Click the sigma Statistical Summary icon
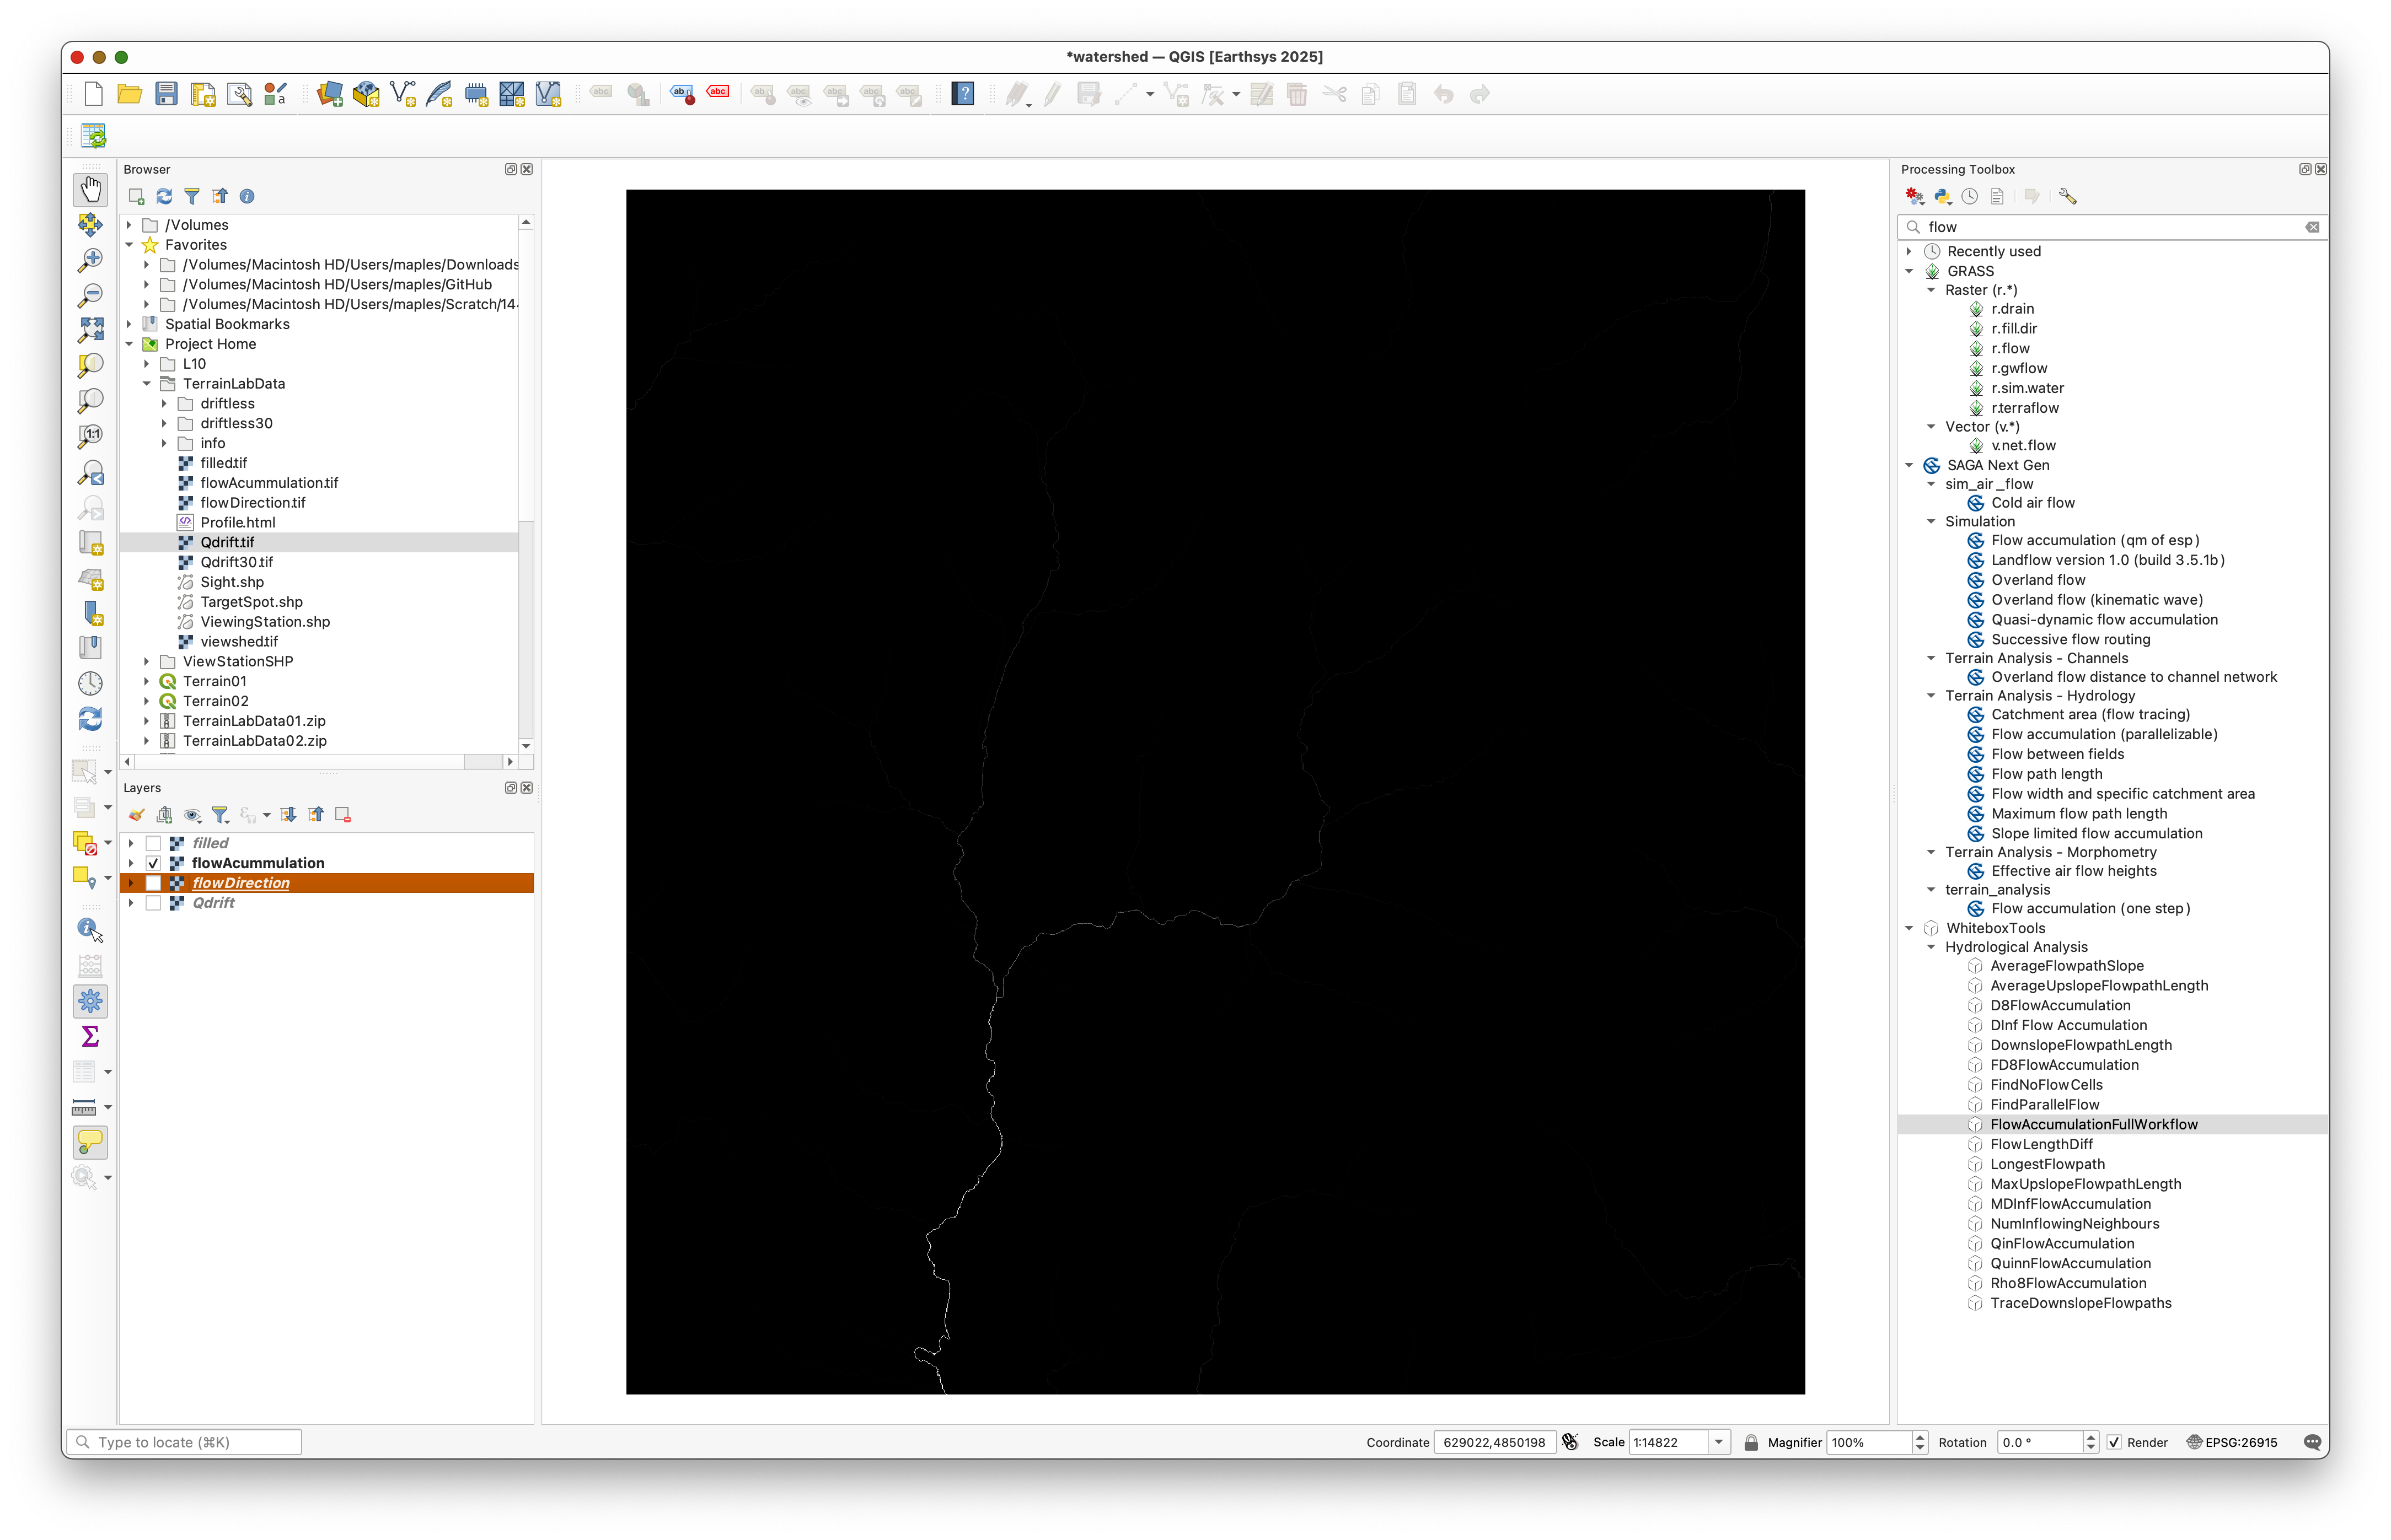Viewport: 2391px width, 1540px height. (90, 1036)
